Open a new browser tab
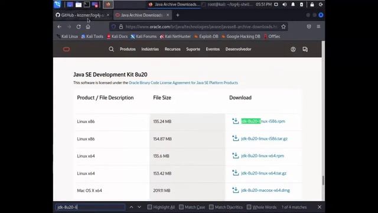 point(178,15)
